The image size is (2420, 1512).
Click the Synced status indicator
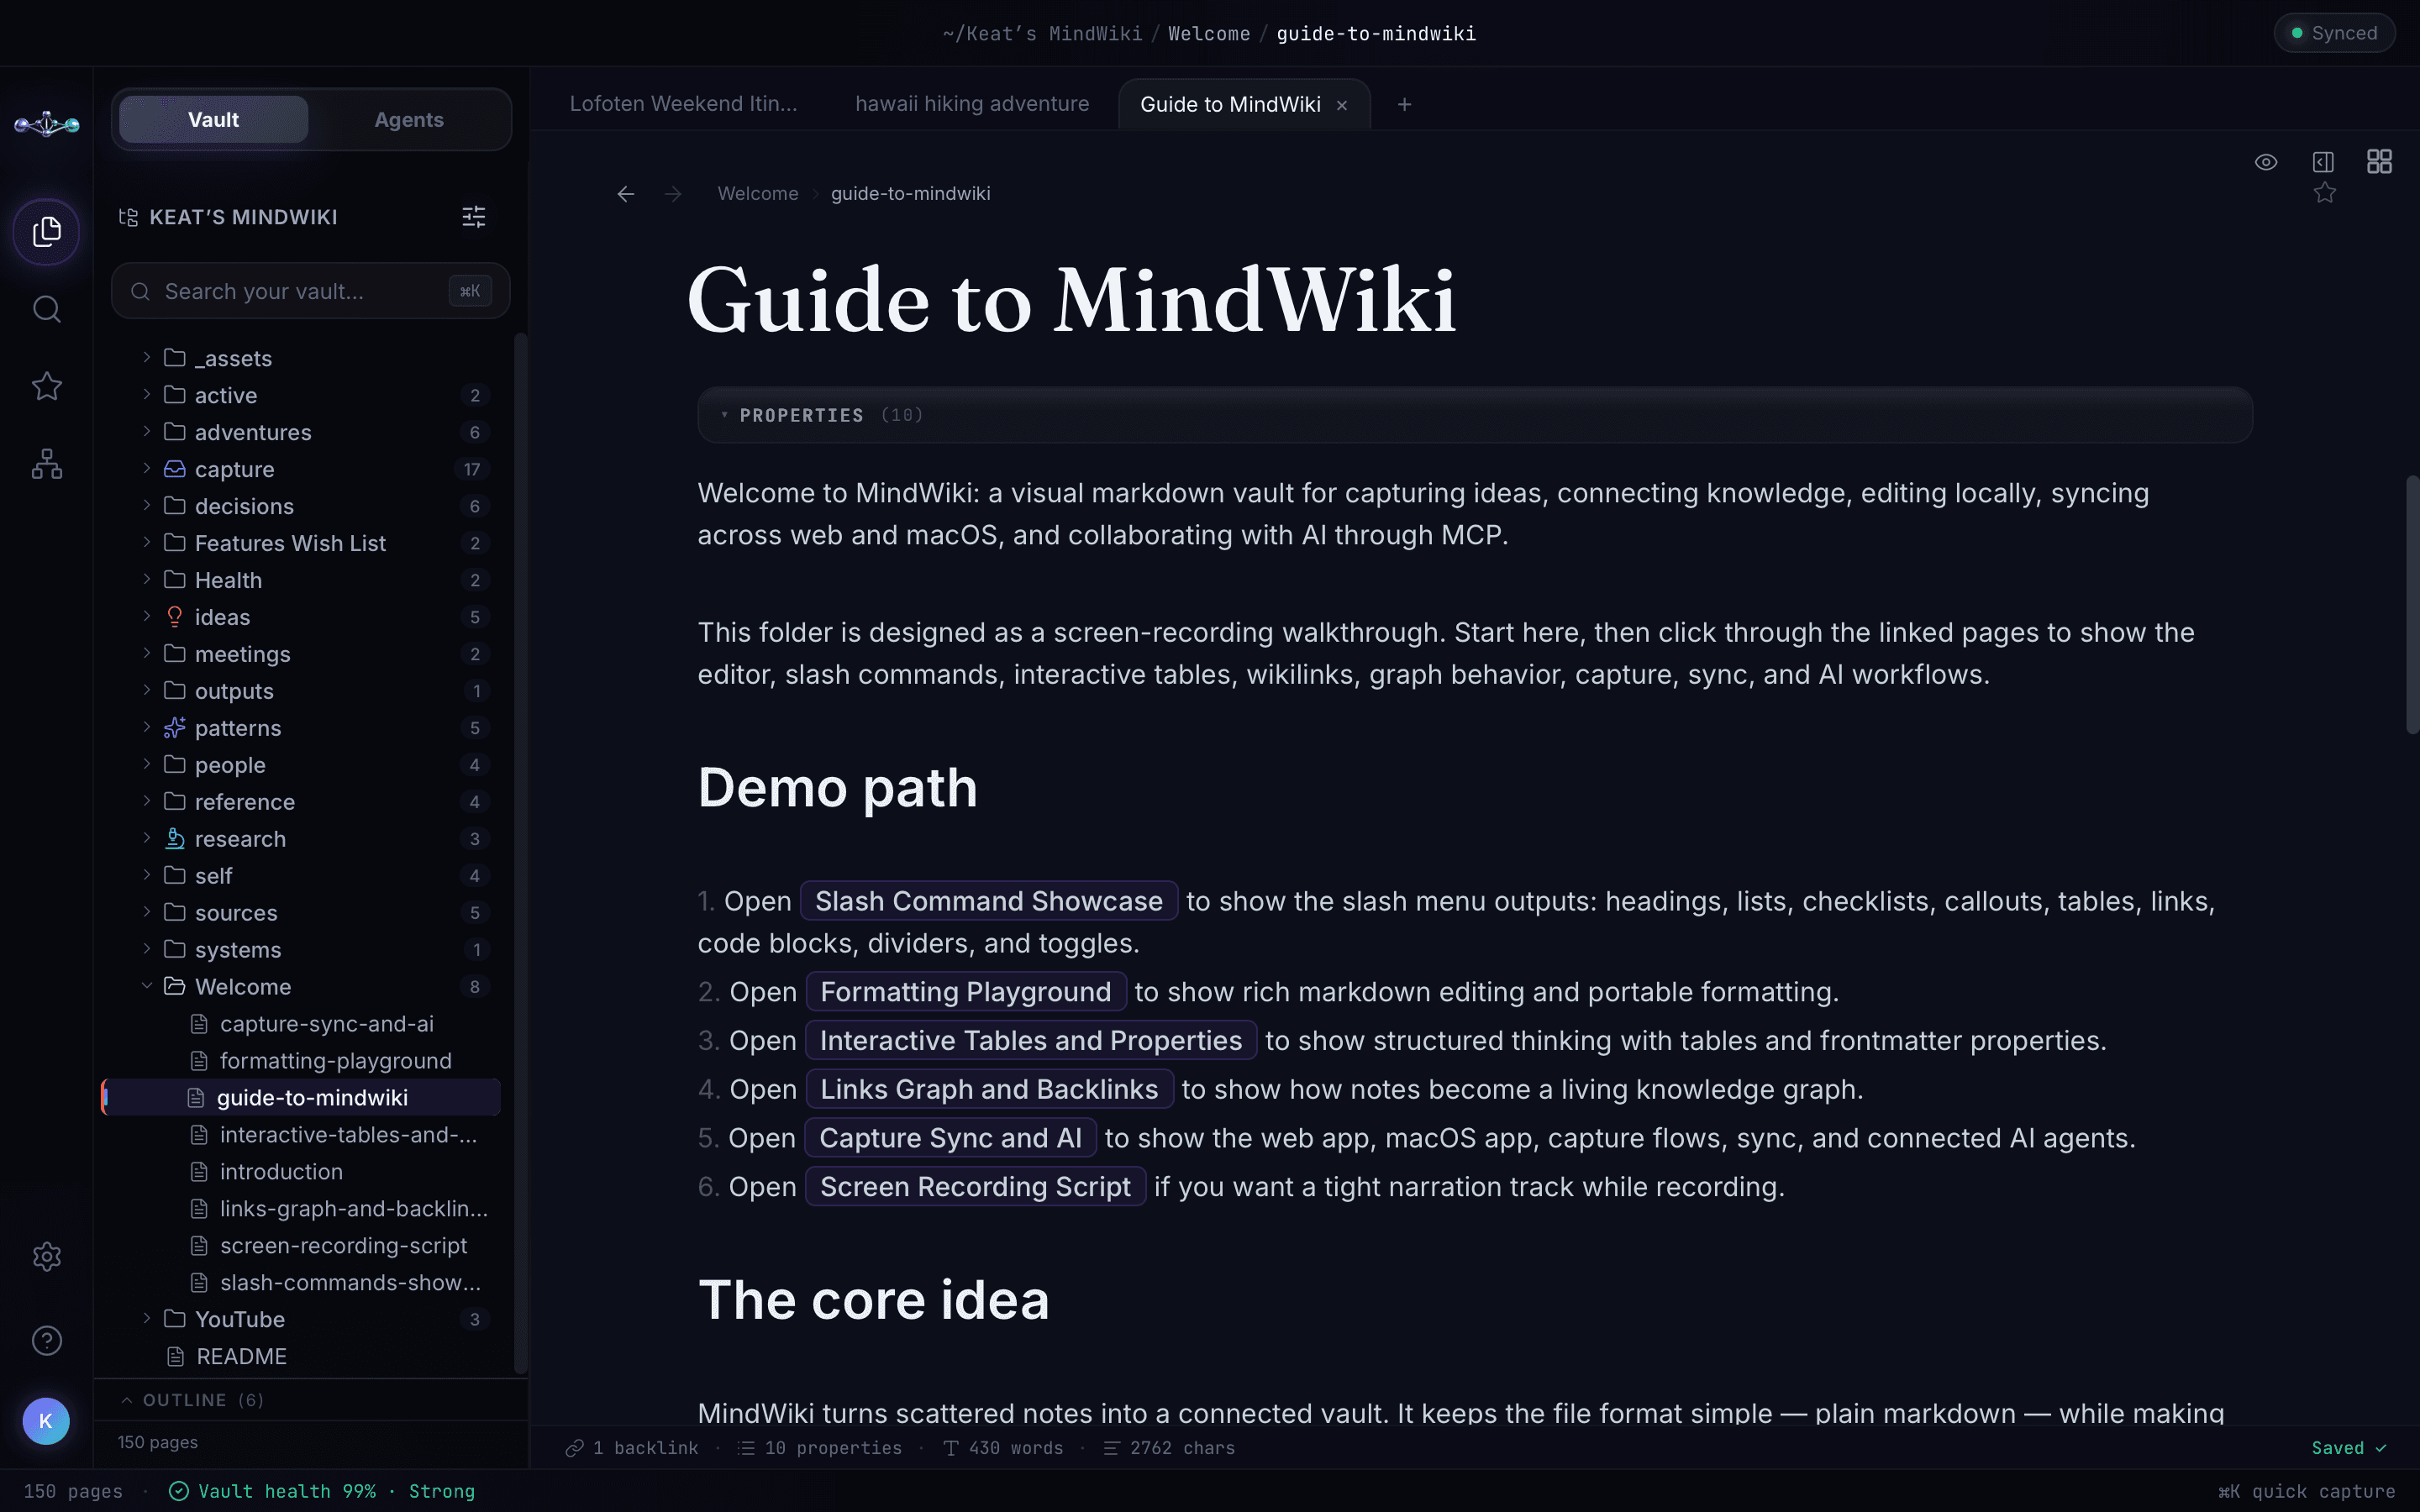(2334, 33)
